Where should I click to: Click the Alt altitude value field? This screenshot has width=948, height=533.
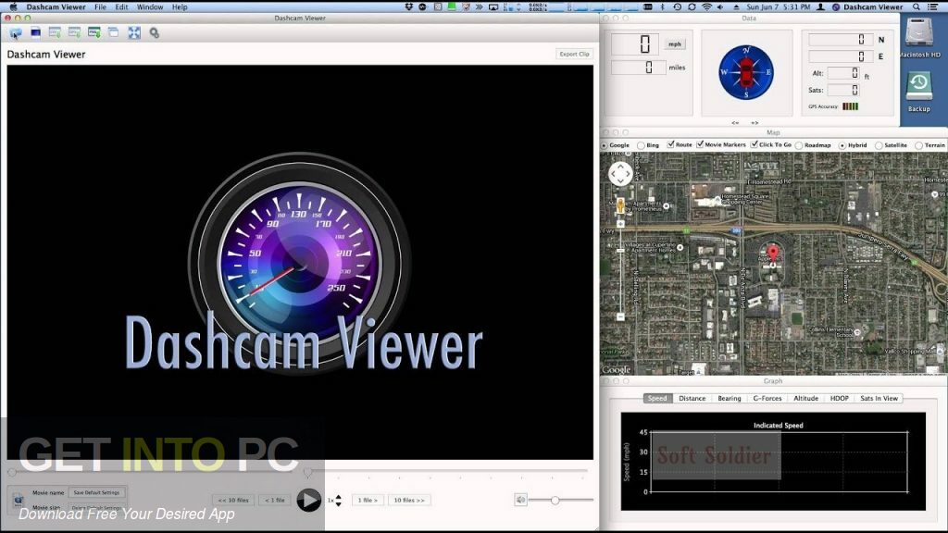click(x=843, y=73)
